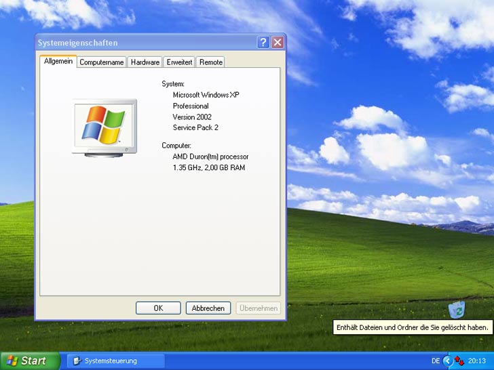The width and height of the screenshot is (494, 370).
Task: Switch to the Computername tab
Action: tap(101, 62)
